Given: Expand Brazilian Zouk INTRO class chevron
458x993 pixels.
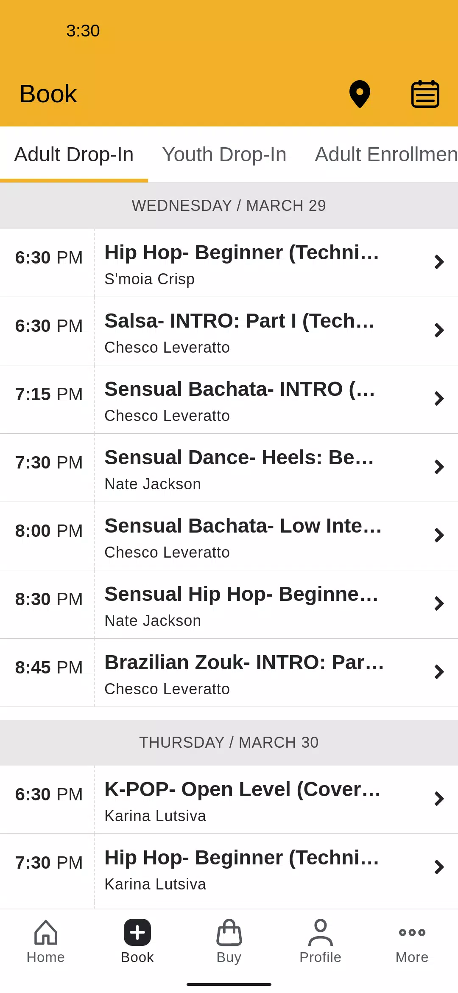Looking at the screenshot, I should tap(439, 672).
